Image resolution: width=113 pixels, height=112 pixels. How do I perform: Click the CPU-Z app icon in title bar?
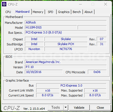pos(4,4)
